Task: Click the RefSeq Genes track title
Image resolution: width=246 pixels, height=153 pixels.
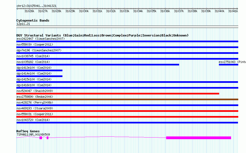Action: point(28,131)
